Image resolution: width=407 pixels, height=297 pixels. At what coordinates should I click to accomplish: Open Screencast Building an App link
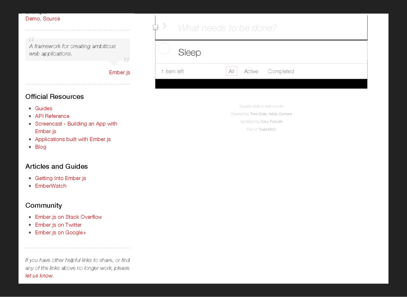tap(76, 128)
